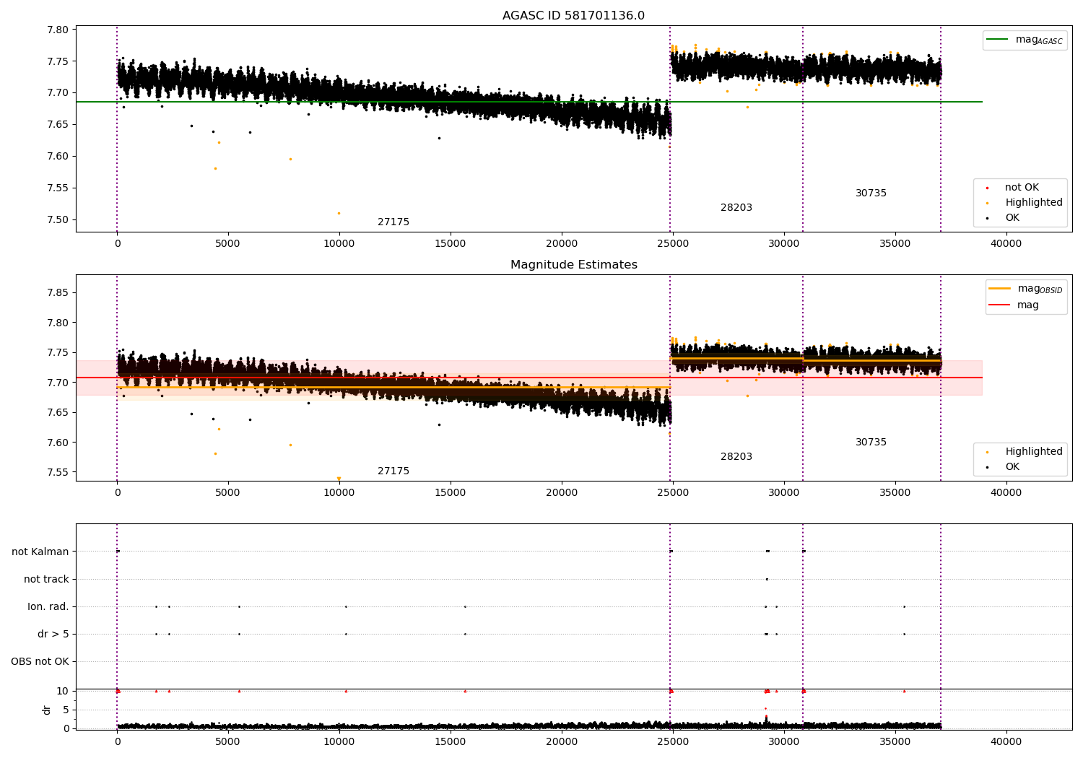
Task: Select the not track row label
Action: pos(46,579)
